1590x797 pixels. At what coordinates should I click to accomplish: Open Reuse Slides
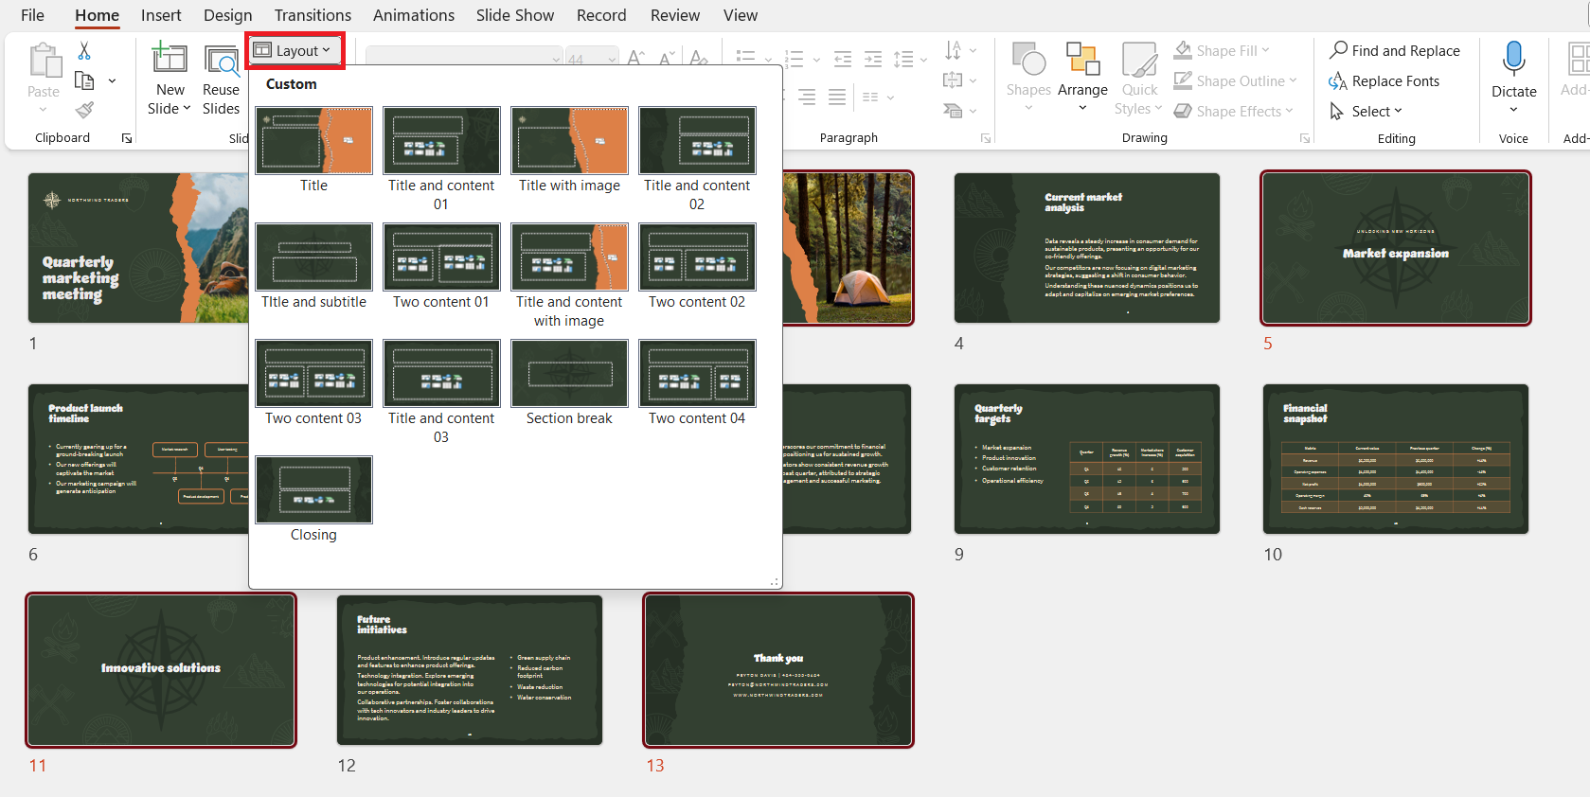[x=222, y=81]
